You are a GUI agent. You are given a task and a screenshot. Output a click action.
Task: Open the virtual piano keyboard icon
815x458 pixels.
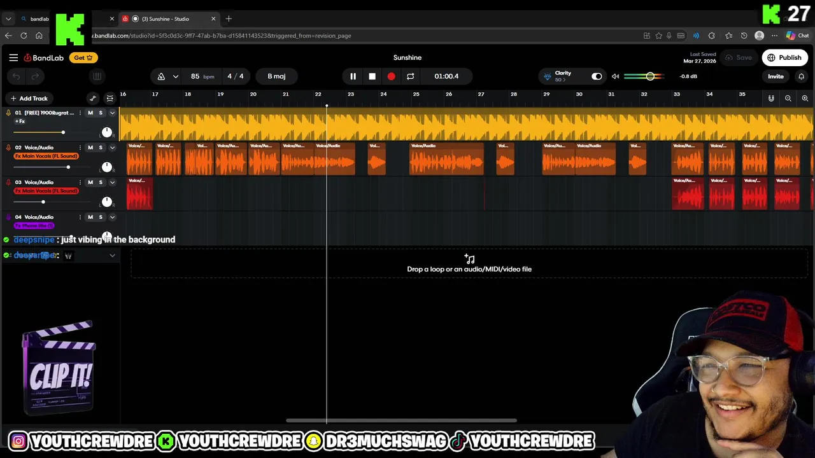97,76
